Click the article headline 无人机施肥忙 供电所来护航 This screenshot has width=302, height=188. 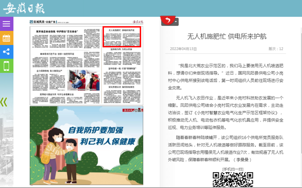coord(227,36)
